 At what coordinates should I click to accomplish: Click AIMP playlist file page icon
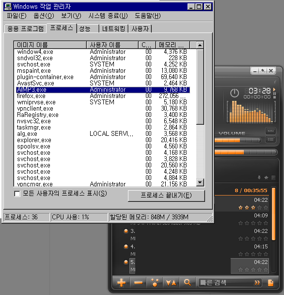click(x=270, y=283)
